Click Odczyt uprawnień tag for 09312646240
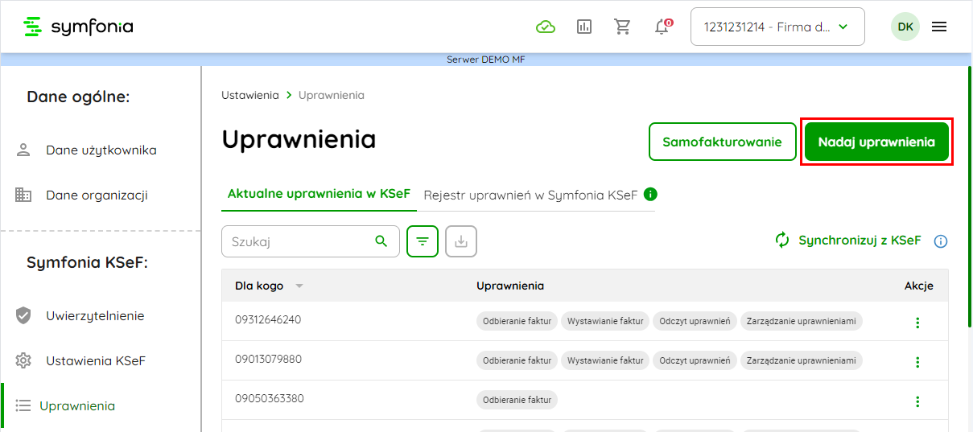This screenshot has width=973, height=432. (695, 321)
